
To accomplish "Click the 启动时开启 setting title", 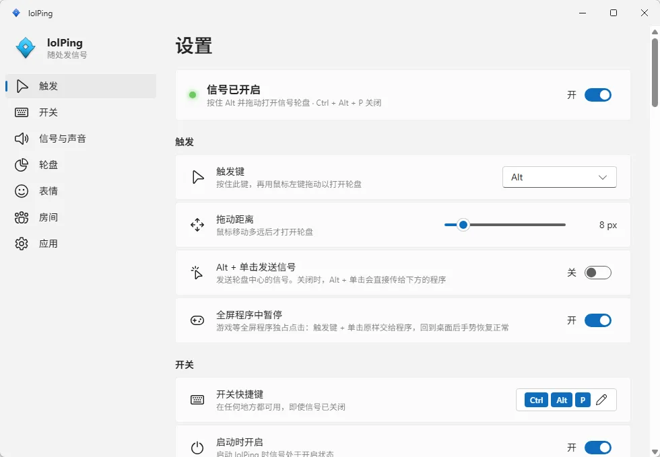I will [x=240, y=442].
